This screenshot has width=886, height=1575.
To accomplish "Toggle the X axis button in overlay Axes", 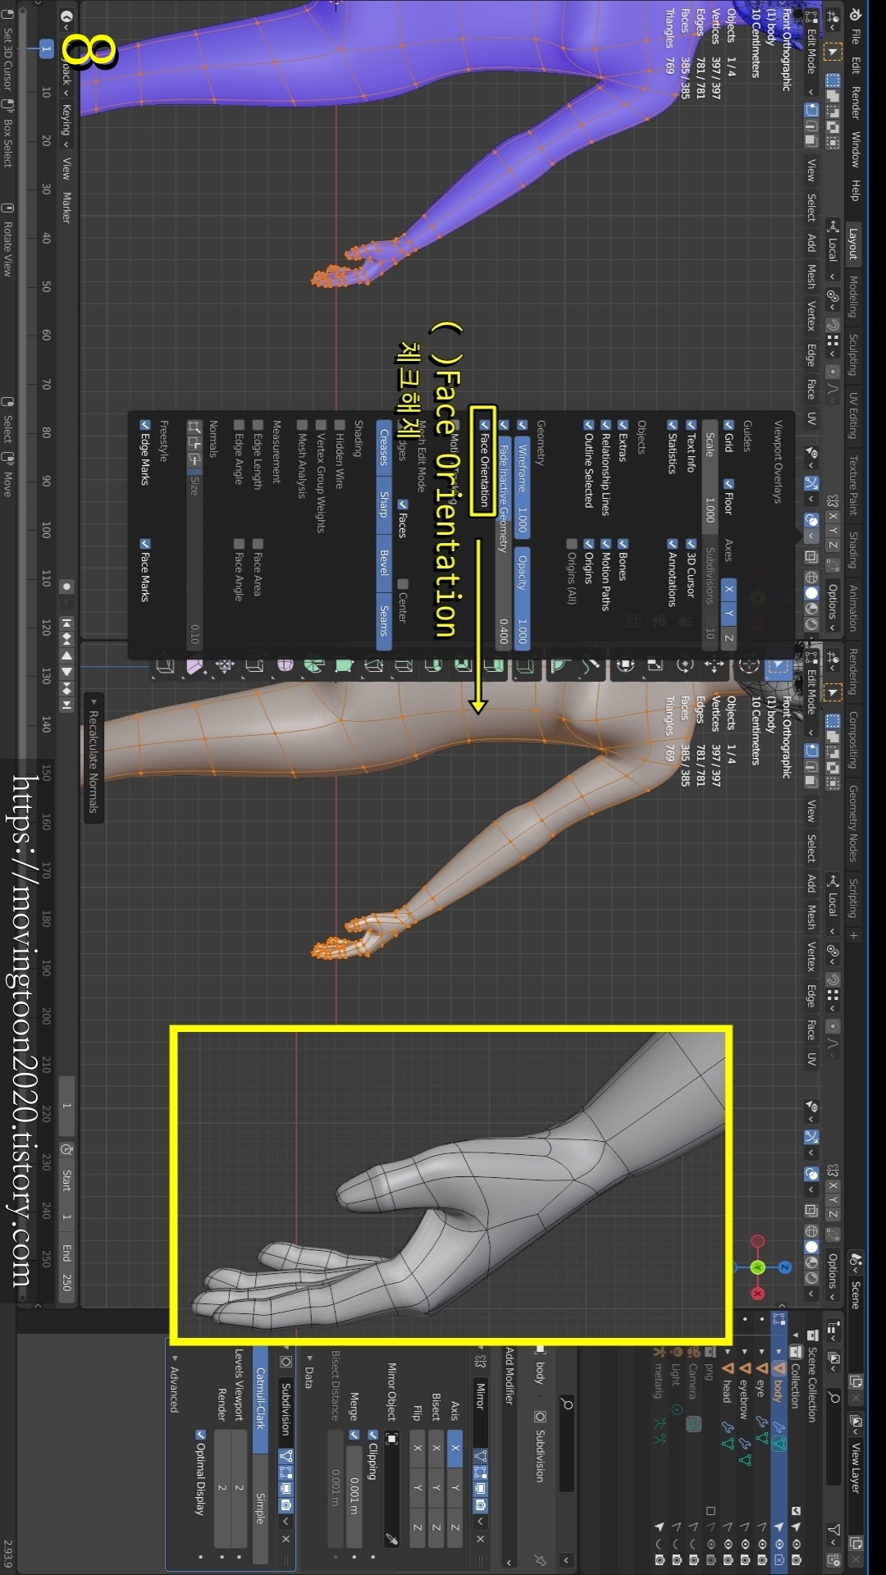I will (x=728, y=589).
